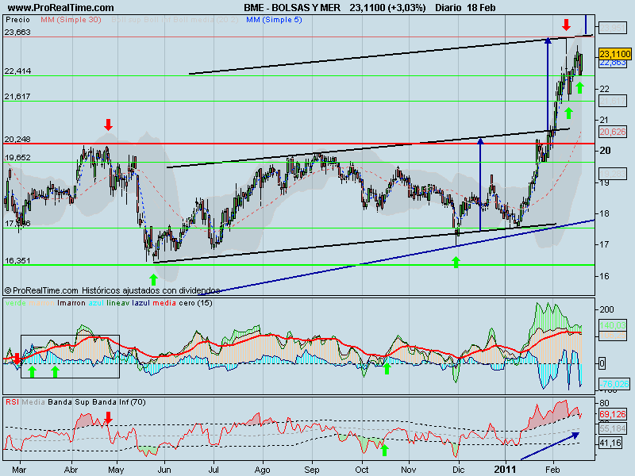635x476 pixels.
Task: Click the 19,283 axis value box
Action: (613, 174)
